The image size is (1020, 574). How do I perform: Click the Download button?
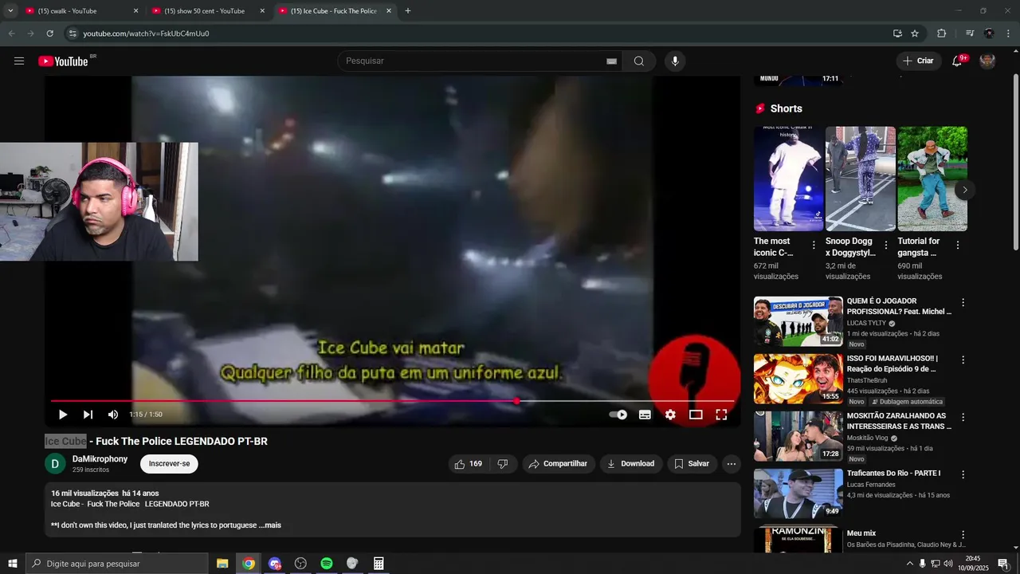pos(631,464)
